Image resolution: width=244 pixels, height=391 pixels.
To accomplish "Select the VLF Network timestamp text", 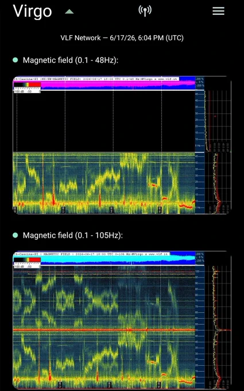I will coord(122,38).
